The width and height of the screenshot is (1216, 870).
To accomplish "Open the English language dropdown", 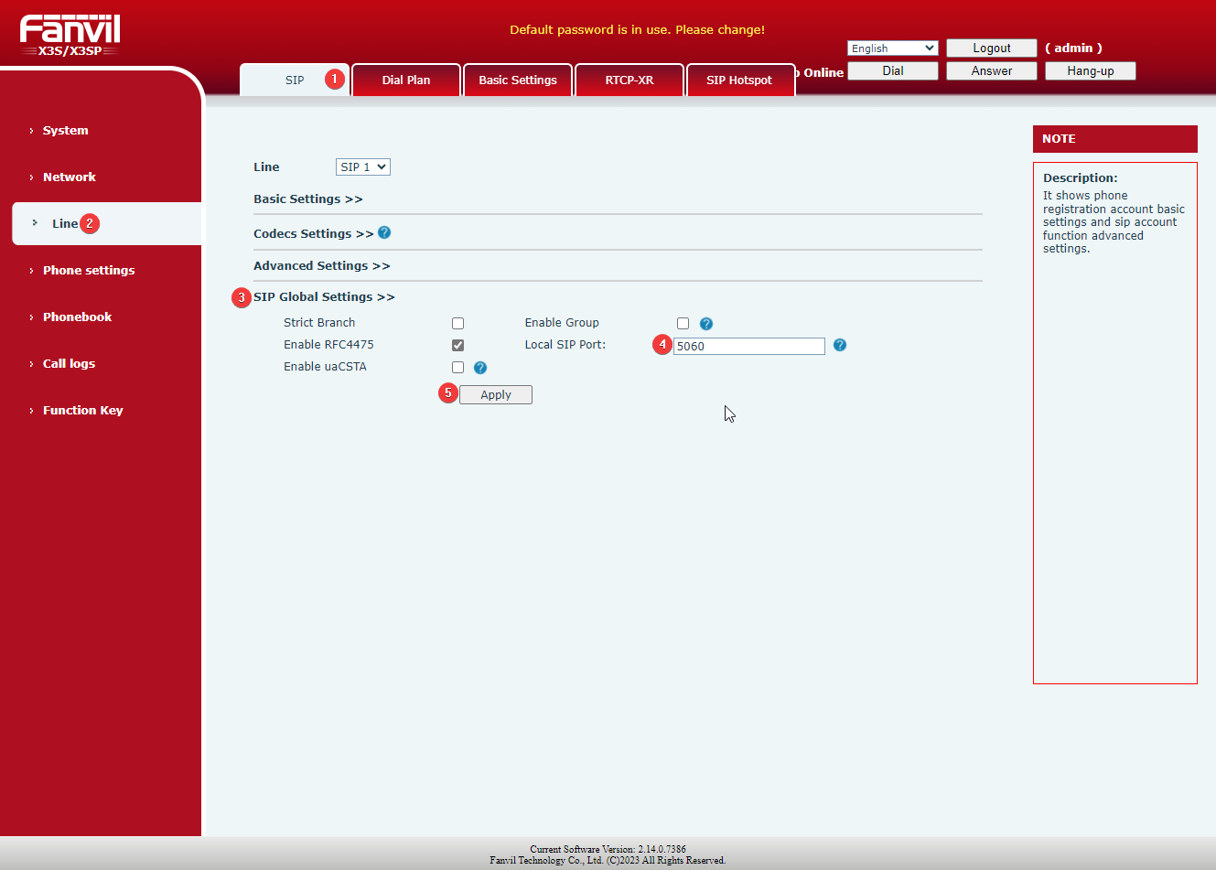I will [x=892, y=48].
